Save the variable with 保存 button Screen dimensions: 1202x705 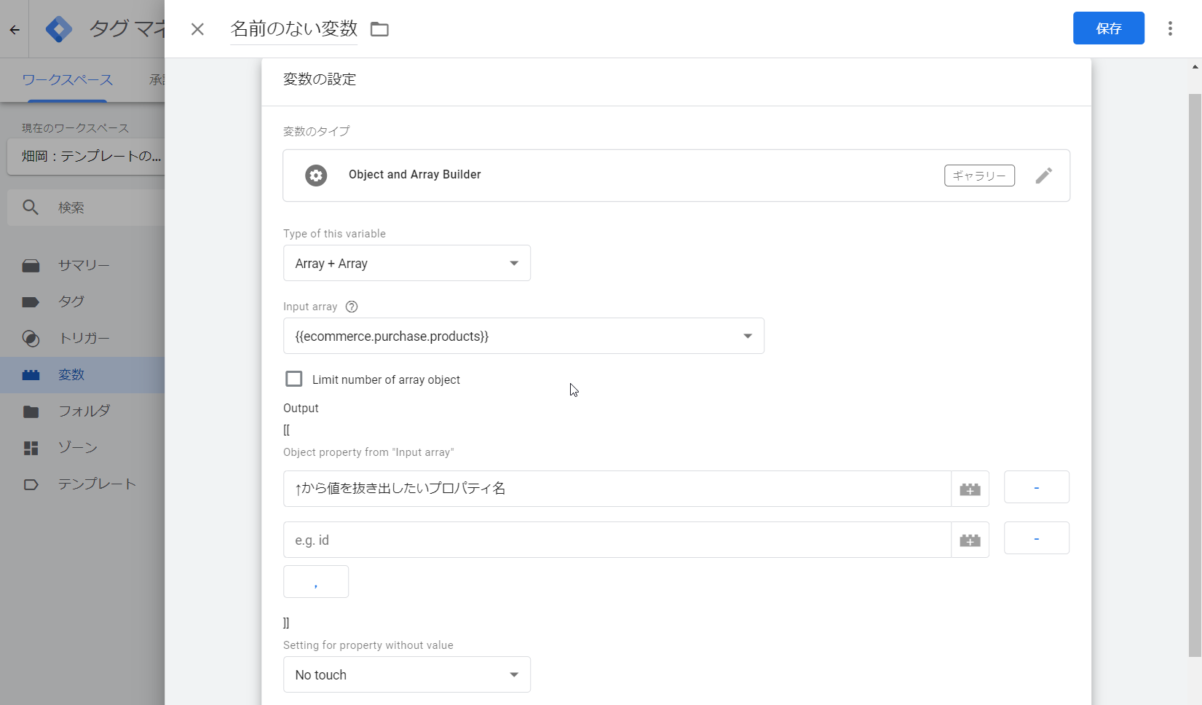pos(1108,28)
